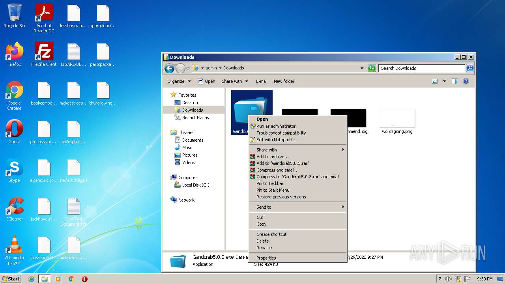
Task: Open the Share with toolbar dropdown
Action: click(x=235, y=81)
